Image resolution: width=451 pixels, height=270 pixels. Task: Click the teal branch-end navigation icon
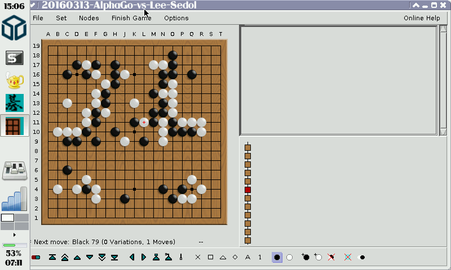click(x=169, y=257)
